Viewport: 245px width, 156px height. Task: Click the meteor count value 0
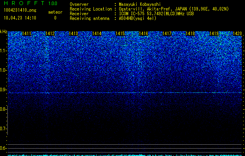55,18
